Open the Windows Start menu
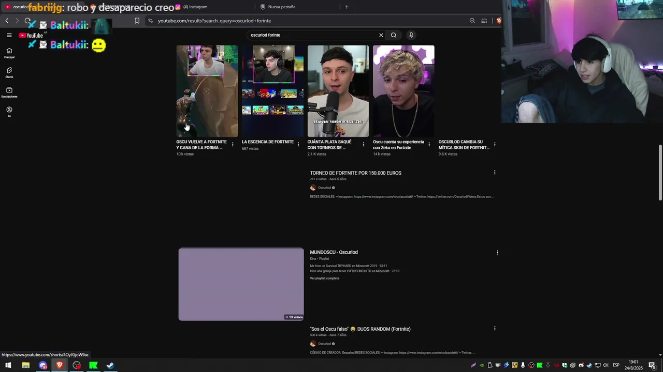Viewport: 663px width, 372px height. [x=8, y=365]
